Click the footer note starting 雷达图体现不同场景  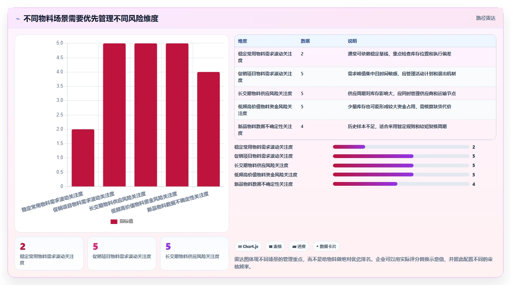363,263
